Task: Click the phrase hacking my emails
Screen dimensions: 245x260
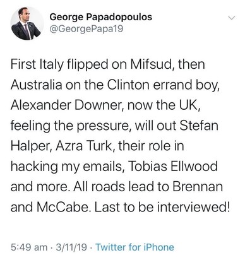Action: point(67,167)
